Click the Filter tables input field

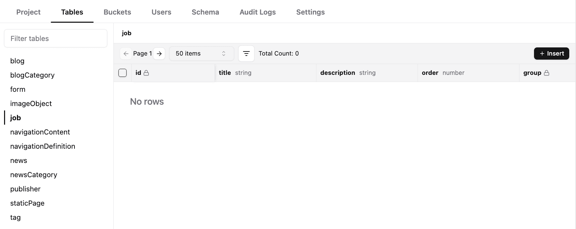pyautogui.click(x=56, y=39)
